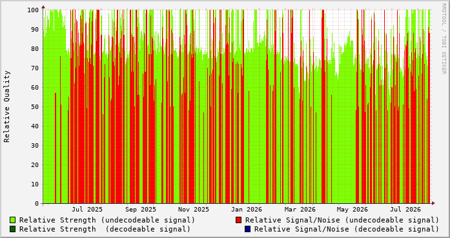Screen dimensions: 450x238
Task: Click the 100 value on the y-axis
Action: (x=33, y=10)
